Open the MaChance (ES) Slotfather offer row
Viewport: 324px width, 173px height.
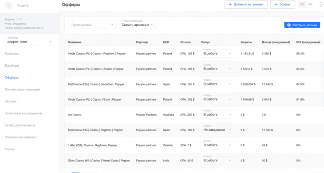[x=194, y=84]
